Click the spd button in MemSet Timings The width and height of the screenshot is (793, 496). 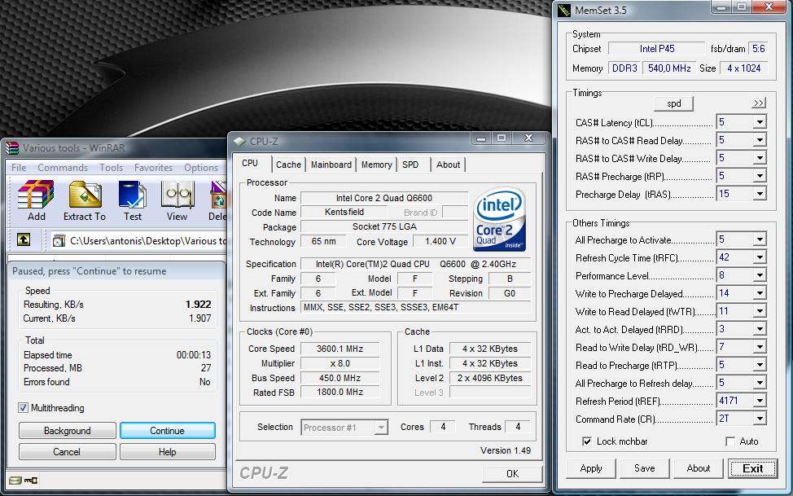pos(673,103)
